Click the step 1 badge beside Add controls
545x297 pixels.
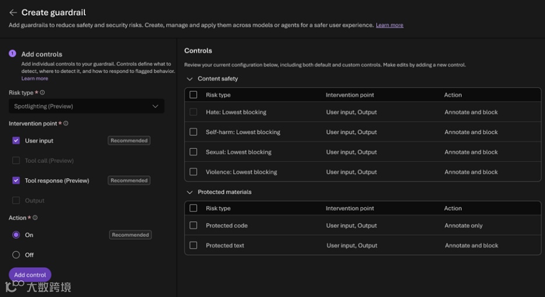point(12,54)
